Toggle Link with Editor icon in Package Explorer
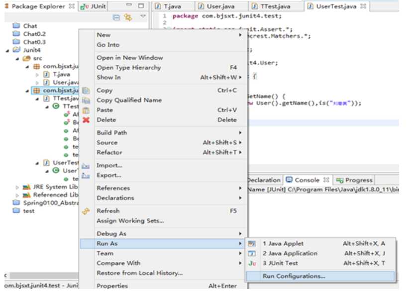Screen dimensions: 417x297 [x=128, y=17]
